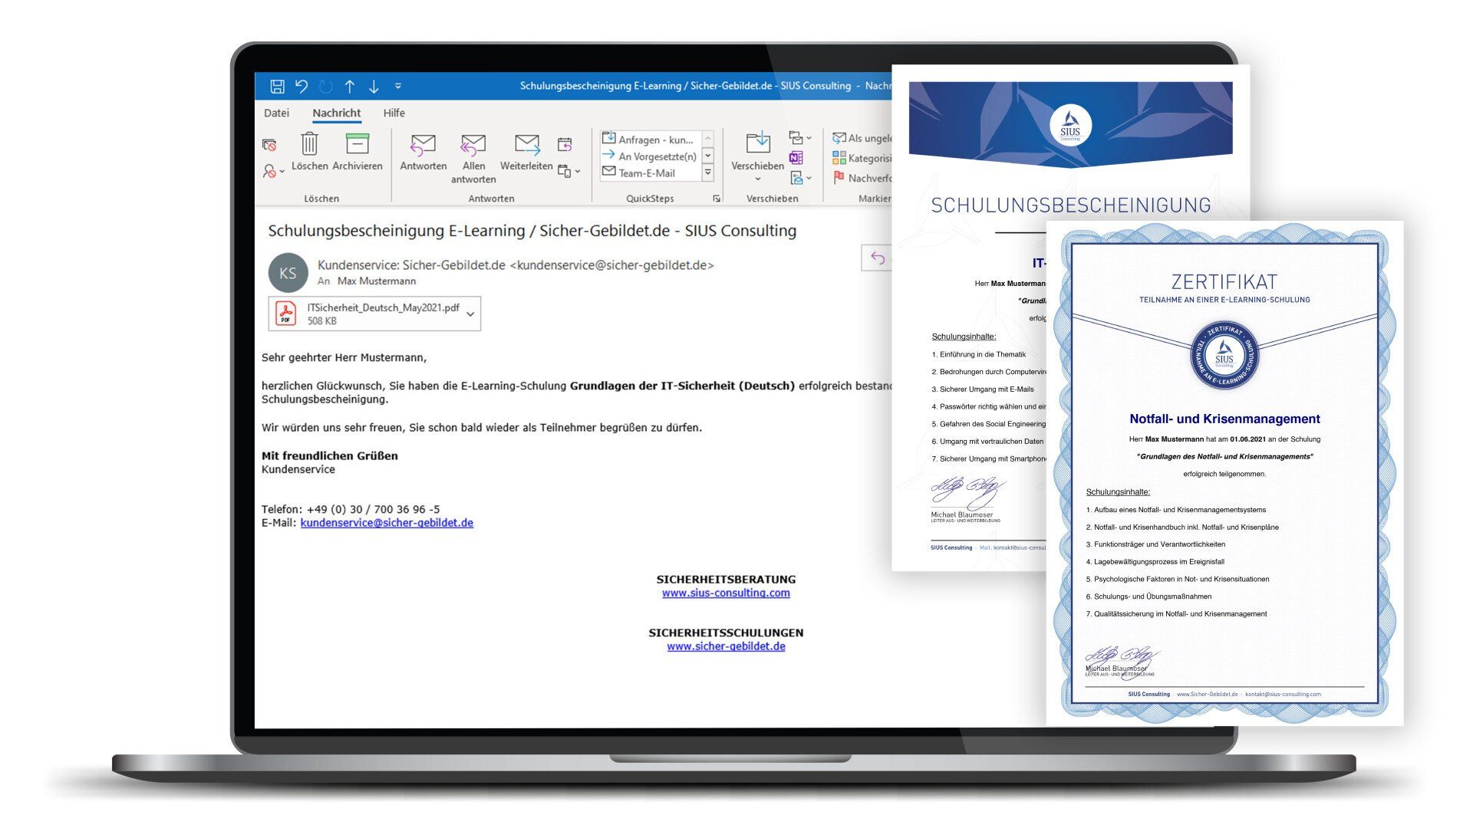Image resolution: width=1473 pixels, height=828 pixels.
Task: Expand the PDF attachment dropdown arrow
Action: click(x=470, y=314)
